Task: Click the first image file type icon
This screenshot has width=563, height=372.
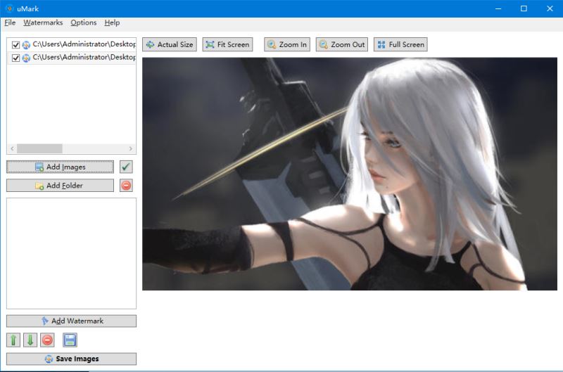Action: pos(26,45)
